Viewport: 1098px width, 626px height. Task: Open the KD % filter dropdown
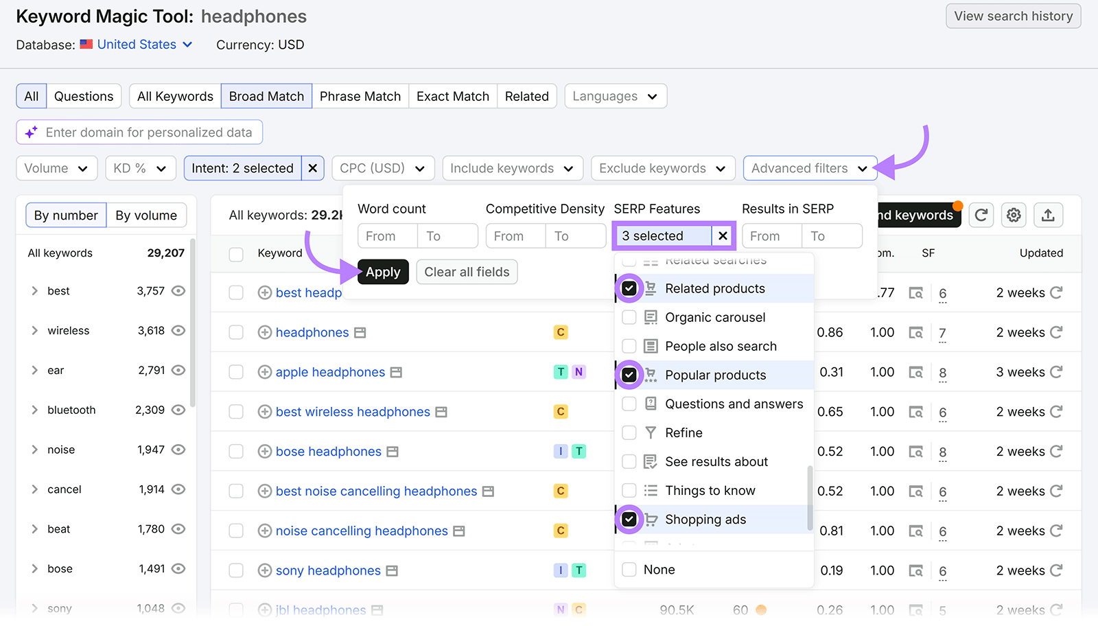[x=141, y=168]
